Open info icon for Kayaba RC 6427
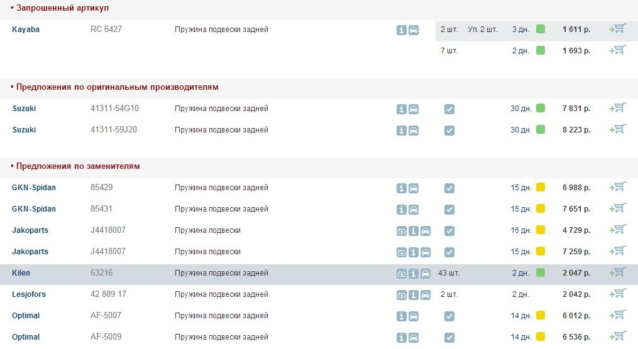The width and height of the screenshot is (638, 349). pos(402,30)
